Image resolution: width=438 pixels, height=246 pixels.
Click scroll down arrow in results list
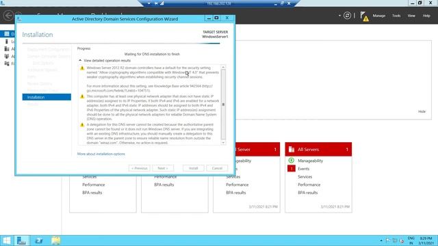click(223, 143)
